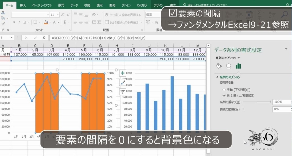The image size is (292, 156).
Task: Open fill color dropdown arrow
Action: pyautogui.click(x=50, y=22)
